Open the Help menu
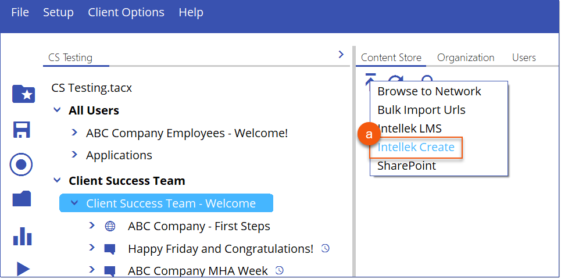Viewport: 561px width, 279px height. tap(191, 12)
